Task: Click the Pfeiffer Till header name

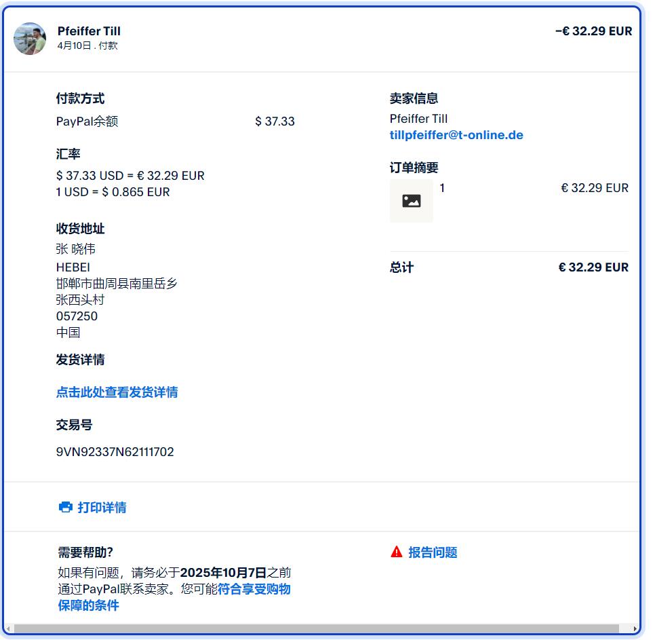Action: [89, 31]
